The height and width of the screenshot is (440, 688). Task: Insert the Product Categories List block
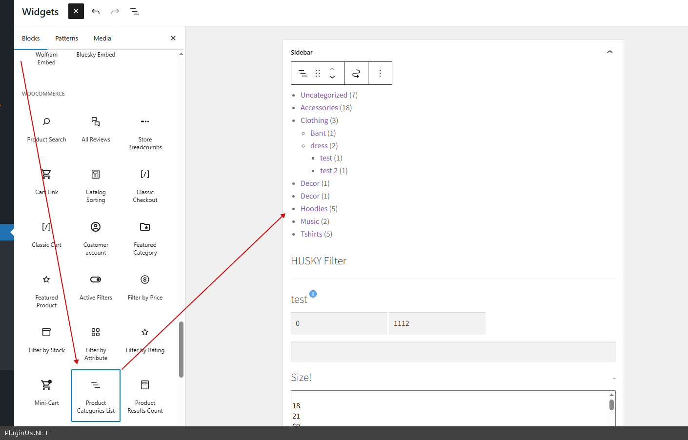(96, 396)
